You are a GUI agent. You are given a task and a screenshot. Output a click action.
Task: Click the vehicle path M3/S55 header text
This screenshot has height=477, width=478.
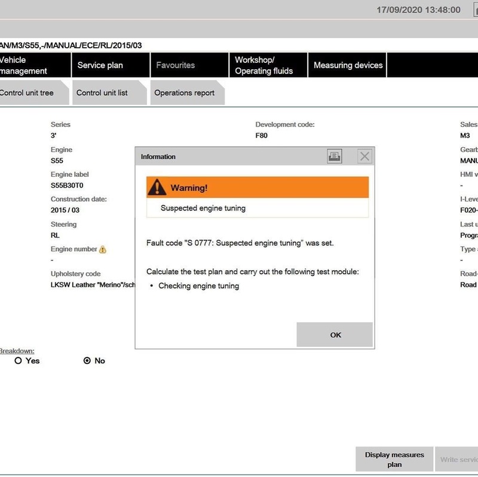71,45
